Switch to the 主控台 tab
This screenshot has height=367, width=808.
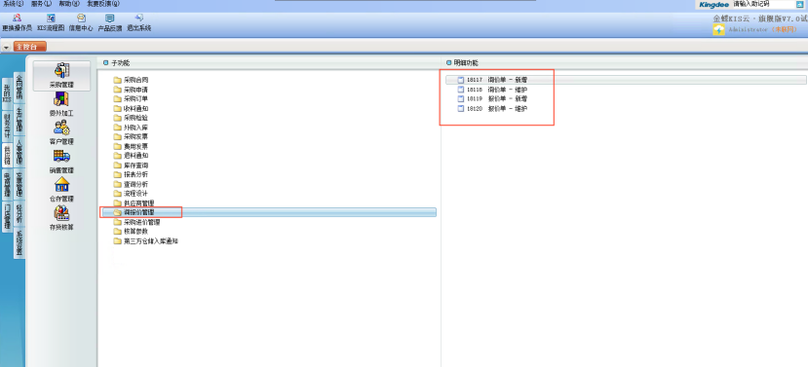coord(29,47)
